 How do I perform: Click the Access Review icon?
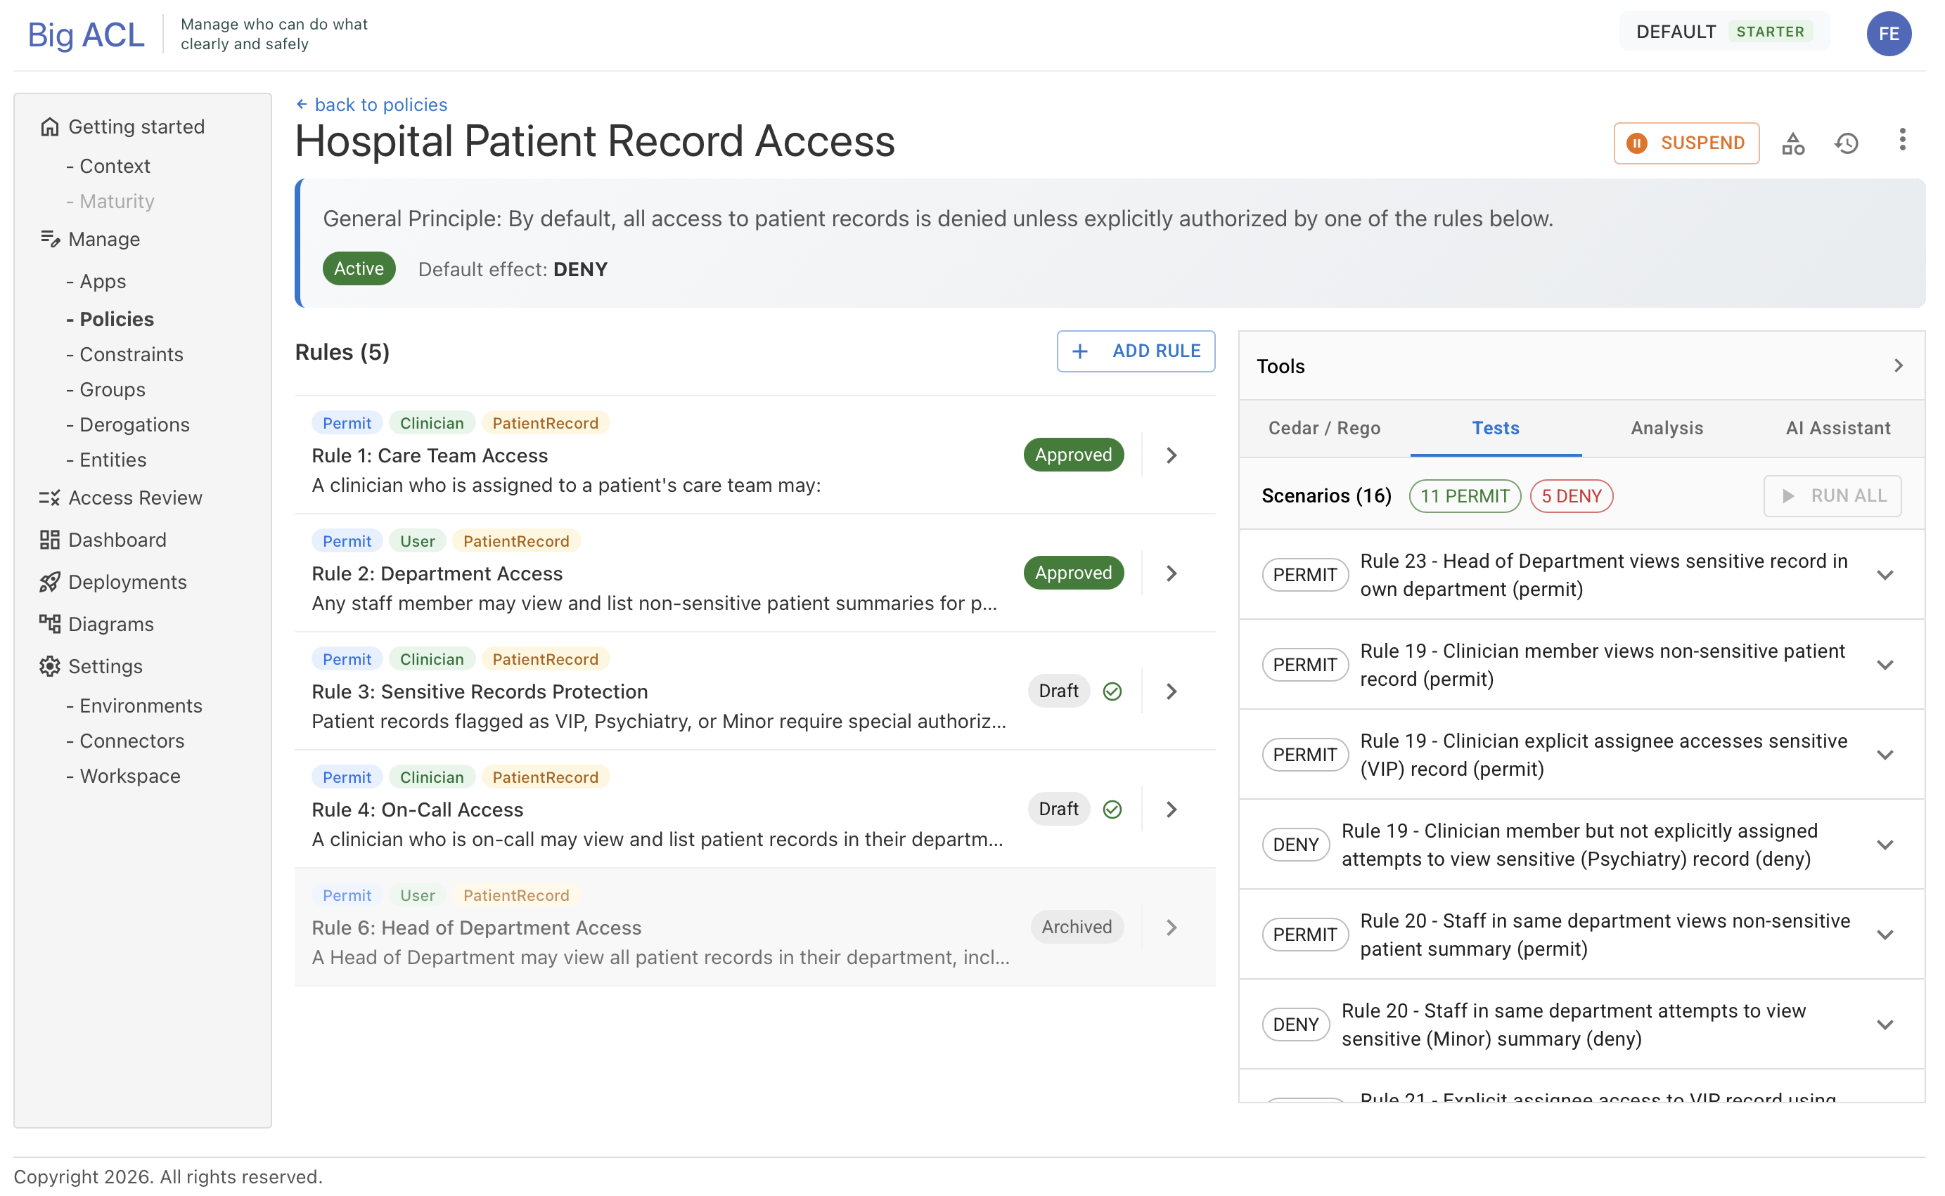click(49, 498)
